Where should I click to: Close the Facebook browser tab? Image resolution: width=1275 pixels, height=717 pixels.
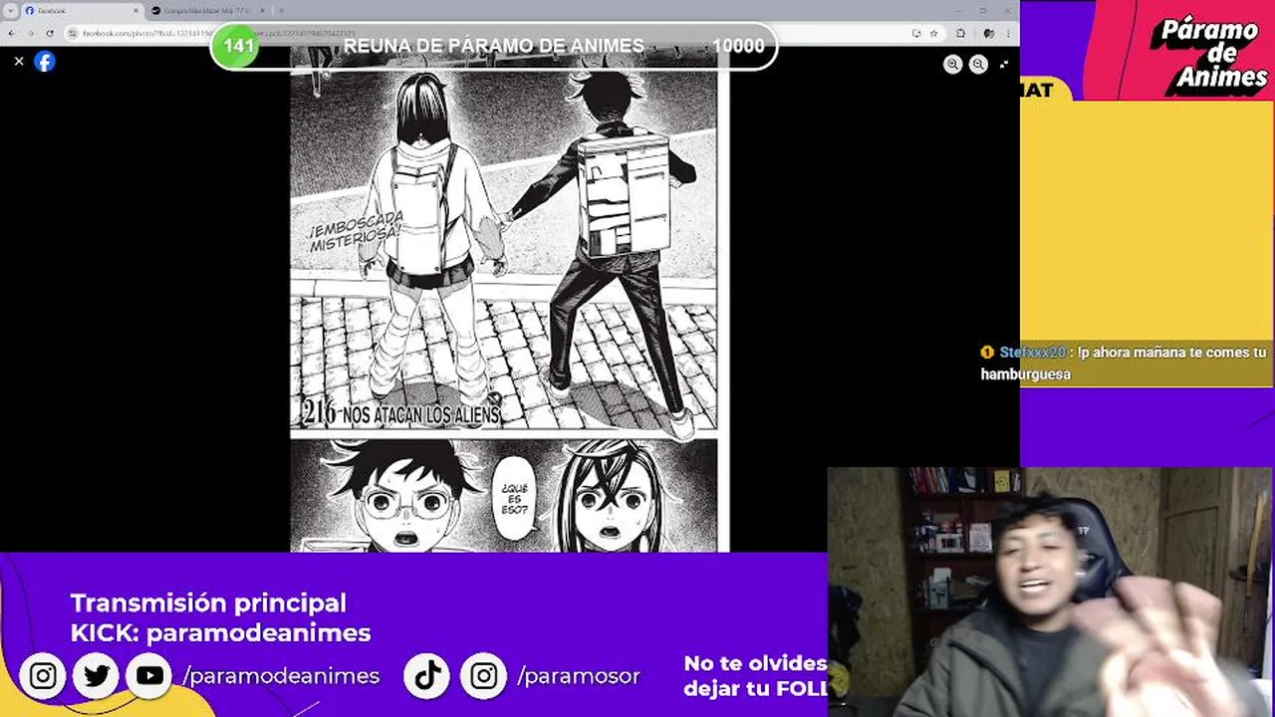pyautogui.click(x=135, y=10)
